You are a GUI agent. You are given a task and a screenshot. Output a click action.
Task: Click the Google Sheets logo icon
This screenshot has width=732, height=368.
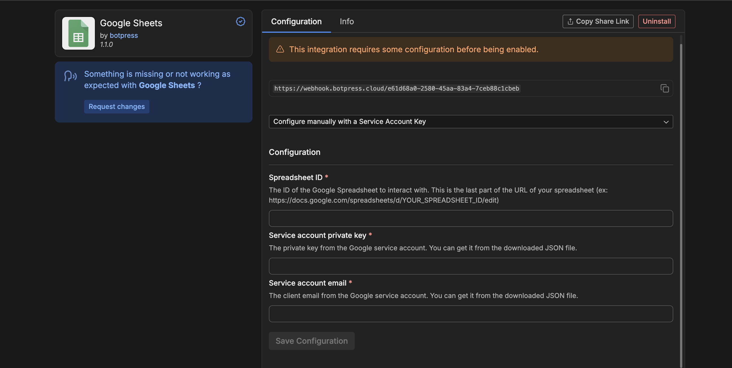[x=79, y=33]
